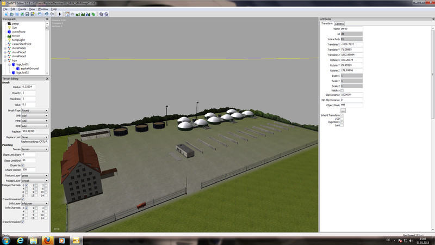Open the View menu

pyautogui.click(x=32, y=9)
